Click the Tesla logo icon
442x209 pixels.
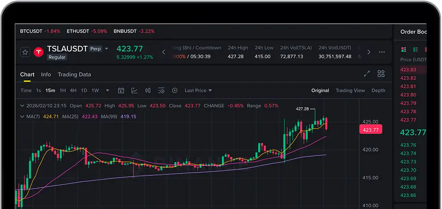click(38, 52)
